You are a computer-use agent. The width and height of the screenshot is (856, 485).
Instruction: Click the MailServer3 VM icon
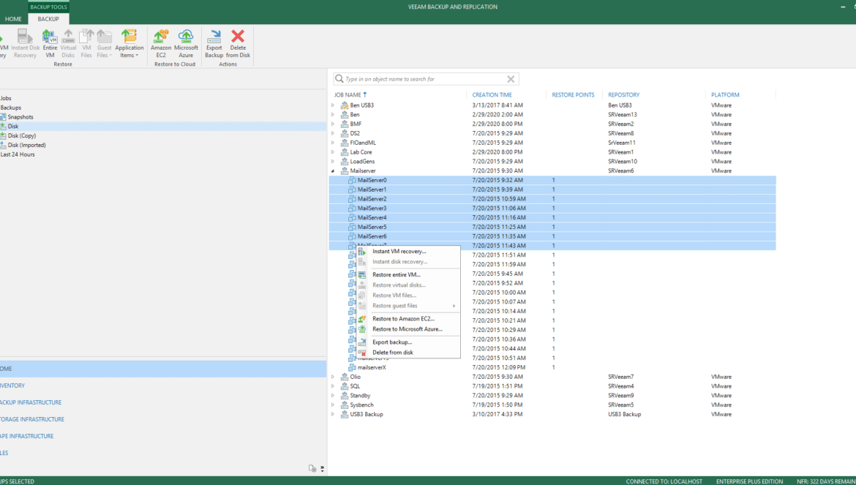click(352, 208)
